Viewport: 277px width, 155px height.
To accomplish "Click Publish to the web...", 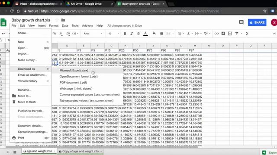I will click(x=31, y=111).
